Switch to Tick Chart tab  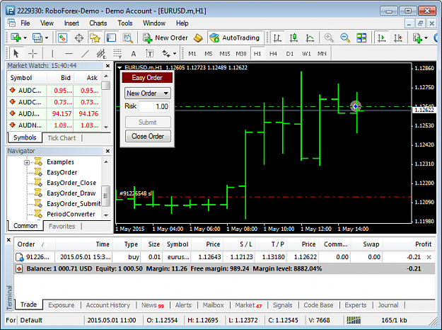(62, 138)
